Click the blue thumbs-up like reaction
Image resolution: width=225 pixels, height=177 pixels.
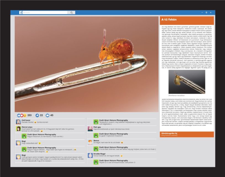pos(19,115)
